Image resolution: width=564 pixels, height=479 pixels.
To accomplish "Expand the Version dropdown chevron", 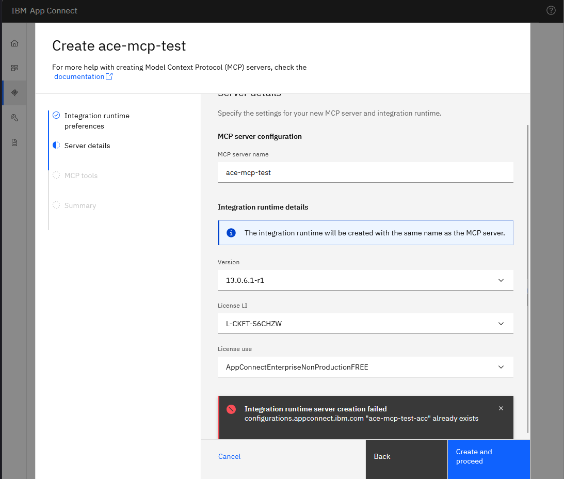I will coord(501,280).
